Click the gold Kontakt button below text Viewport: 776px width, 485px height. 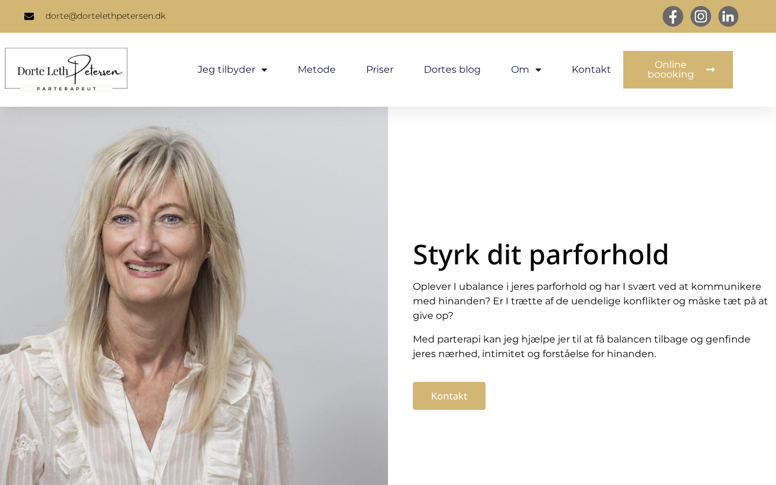[449, 396]
